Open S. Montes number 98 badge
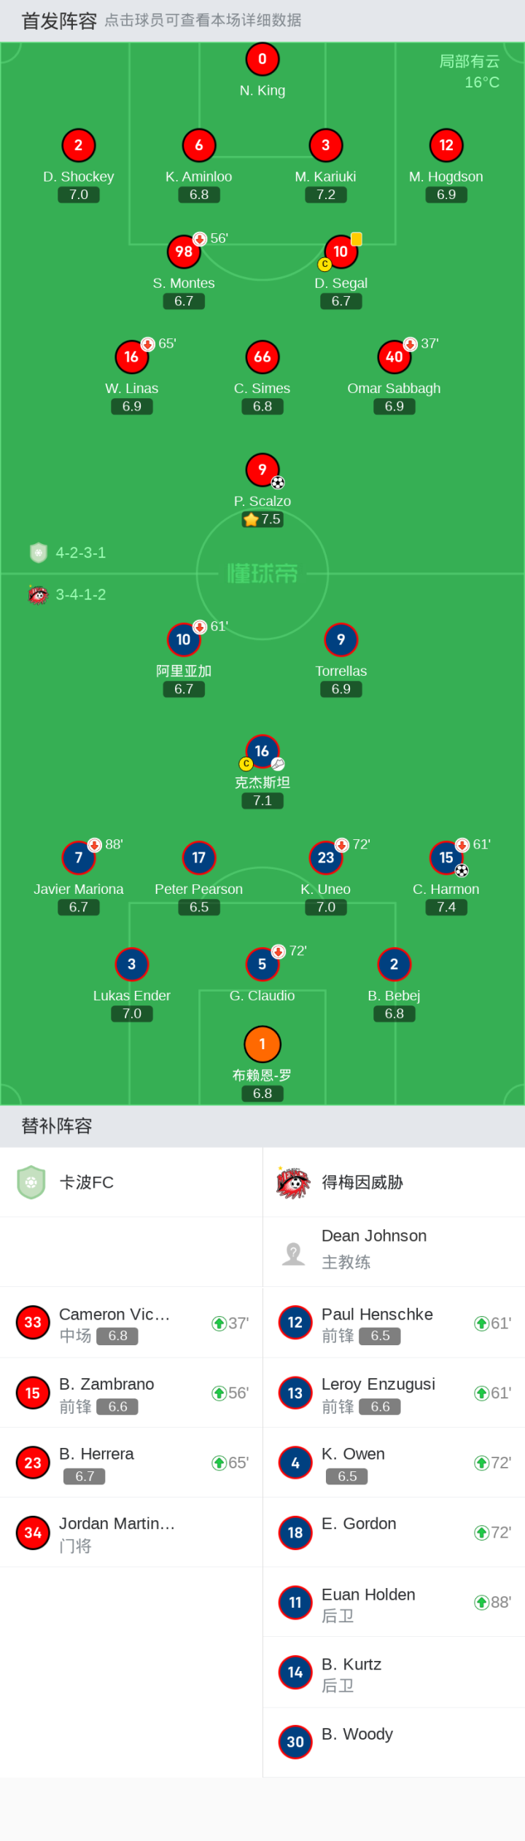Viewport: 525px width, 1841px height. coord(184,252)
